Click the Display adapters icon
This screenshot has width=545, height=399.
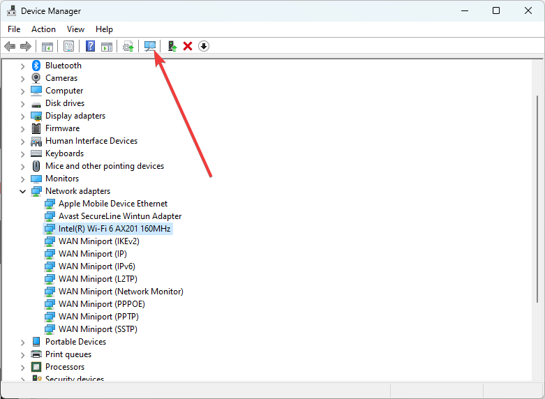36,116
